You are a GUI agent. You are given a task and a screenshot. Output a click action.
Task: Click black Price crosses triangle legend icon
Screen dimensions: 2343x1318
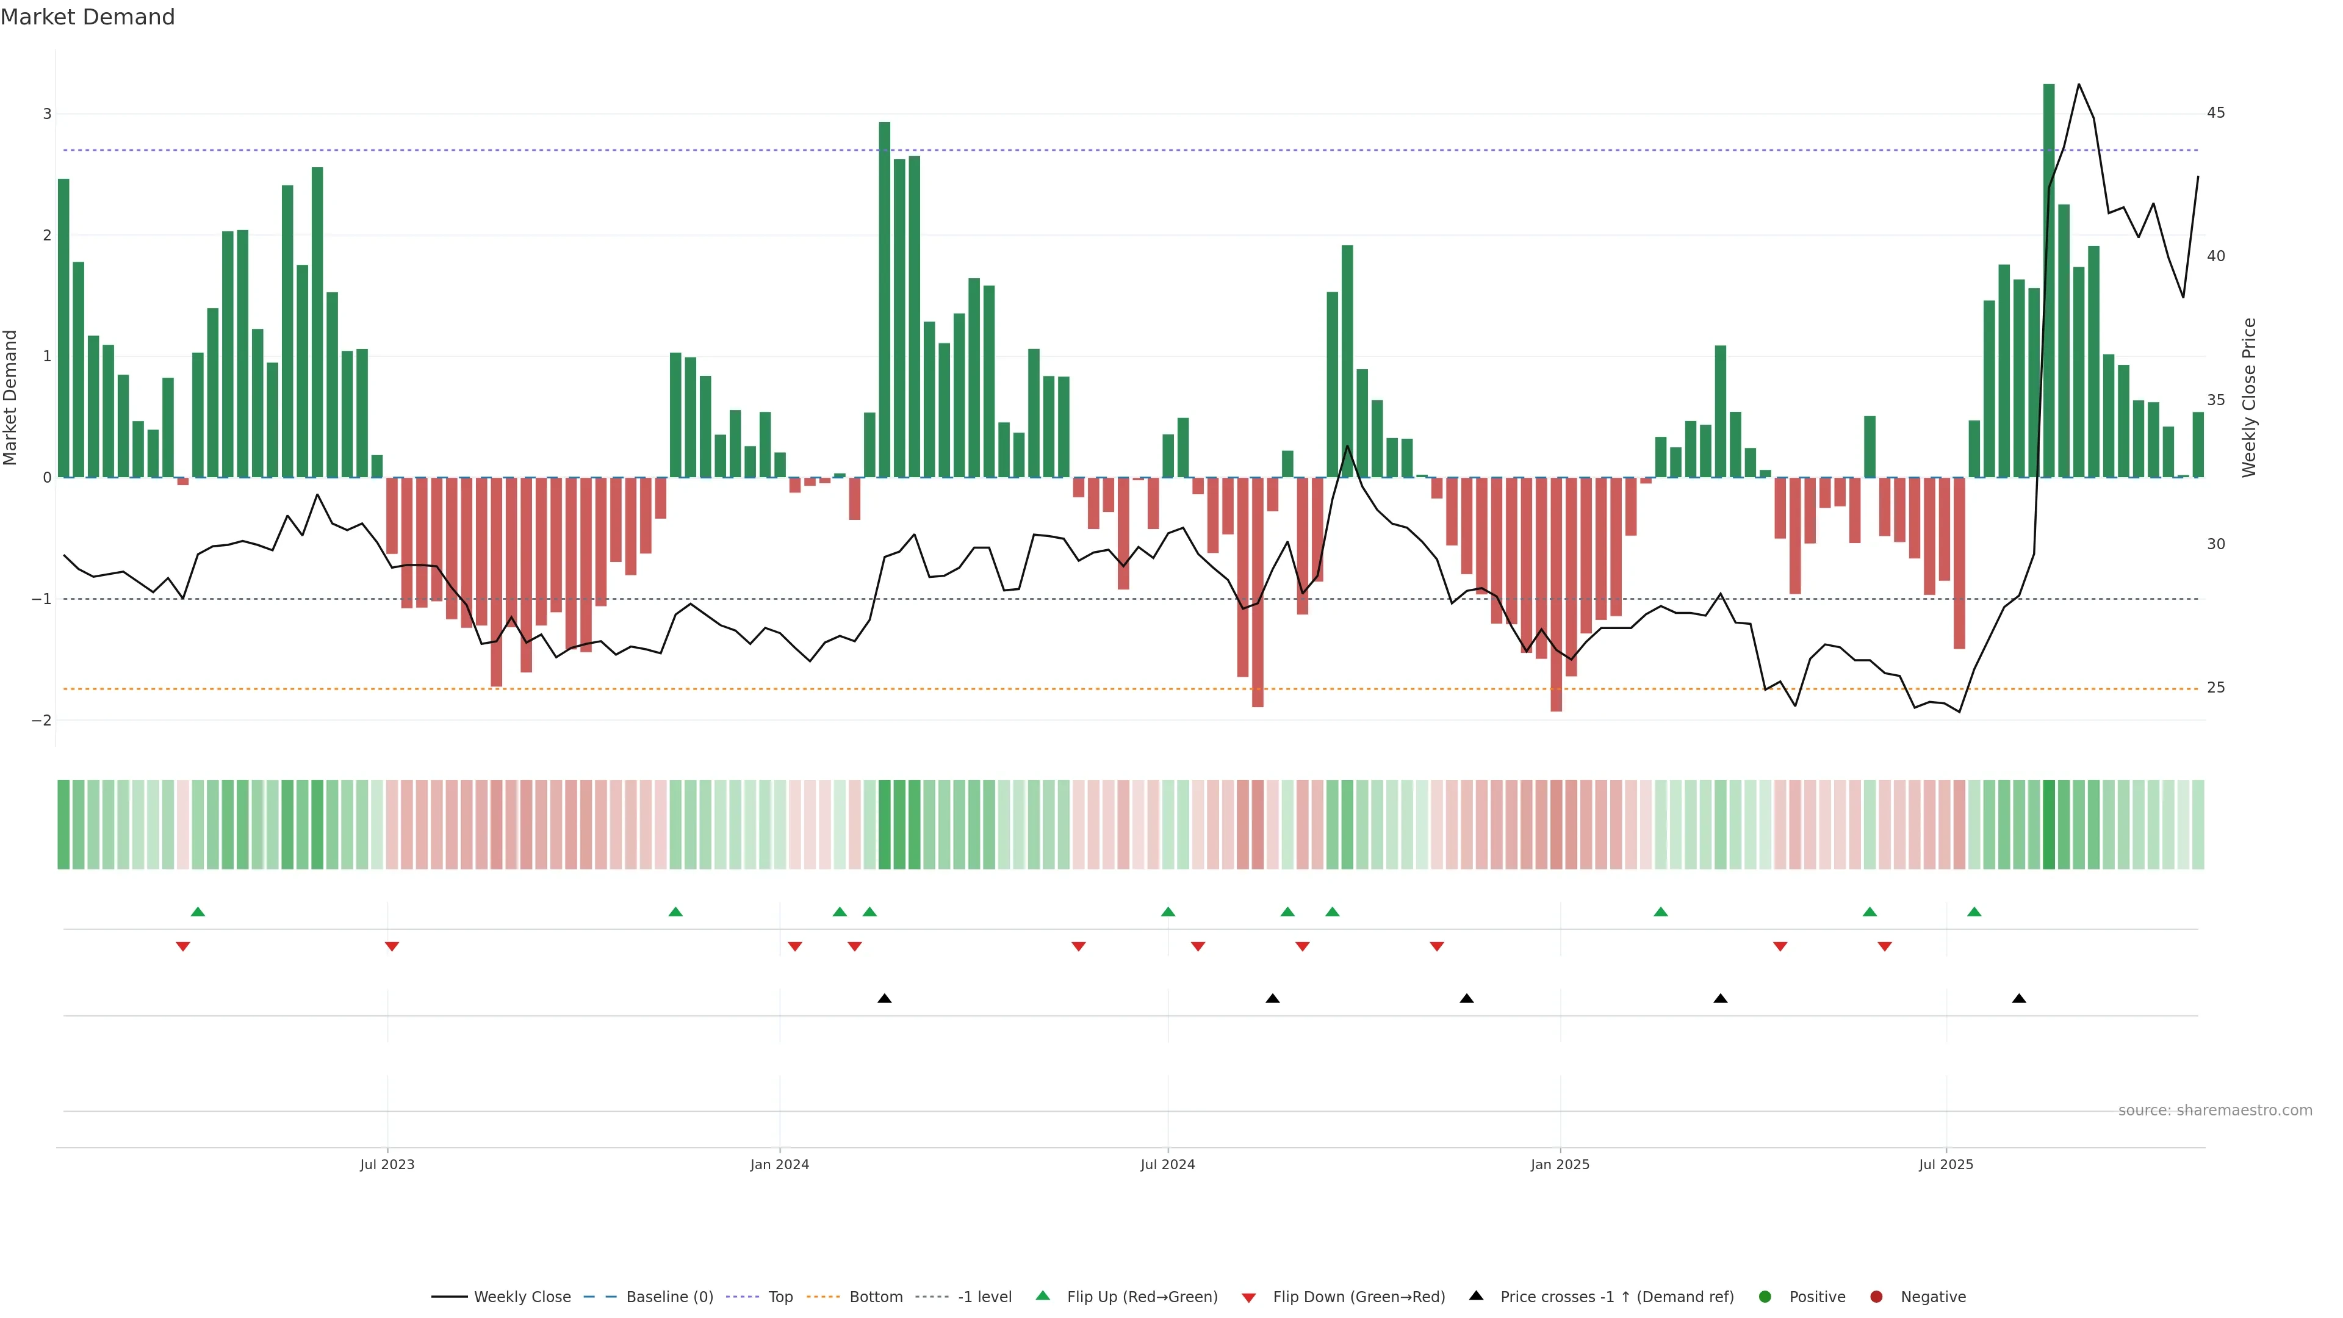click(x=1476, y=1295)
